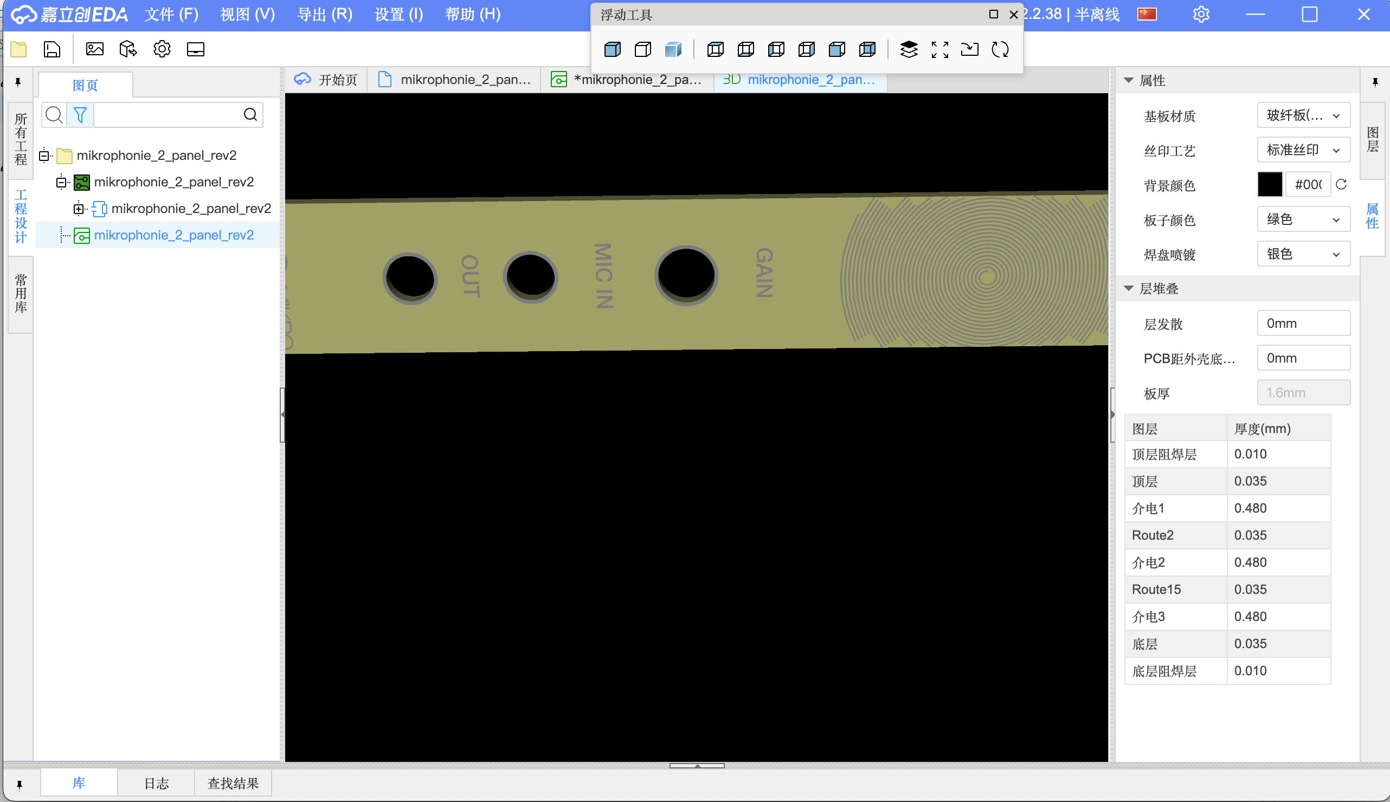Viewport: 1390px width, 802px height.
Task: Open the 板子颜色 dropdown showing 绿色
Action: click(1303, 219)
